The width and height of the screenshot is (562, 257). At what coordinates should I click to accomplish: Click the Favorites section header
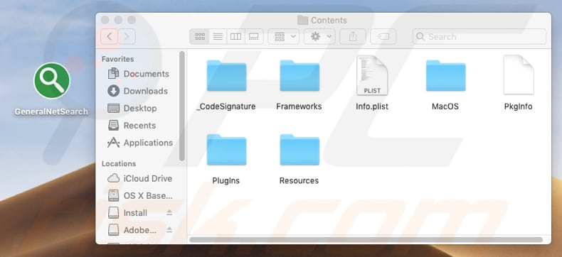coord(117,59)
